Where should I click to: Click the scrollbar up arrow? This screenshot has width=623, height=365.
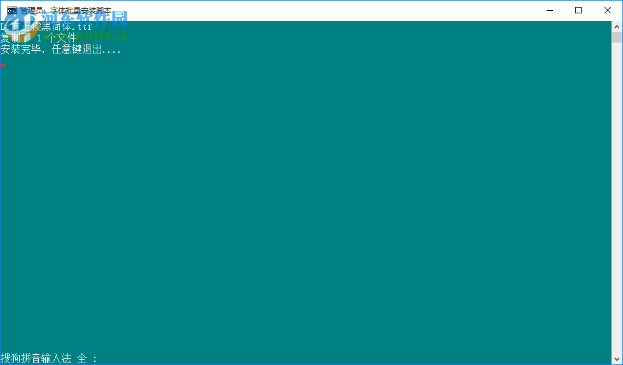point(617,27)
